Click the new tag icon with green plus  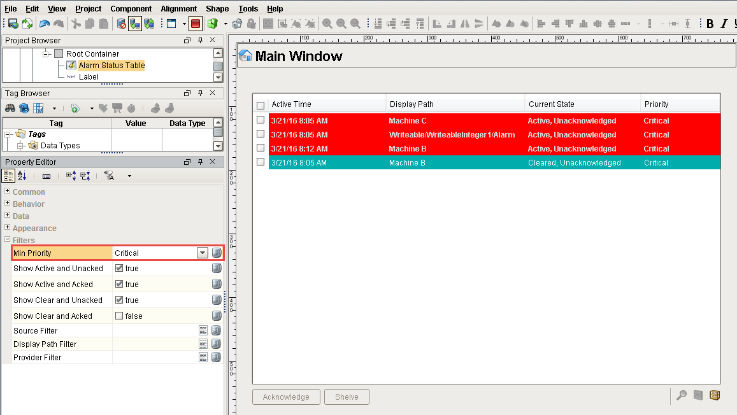pos(75,108)
